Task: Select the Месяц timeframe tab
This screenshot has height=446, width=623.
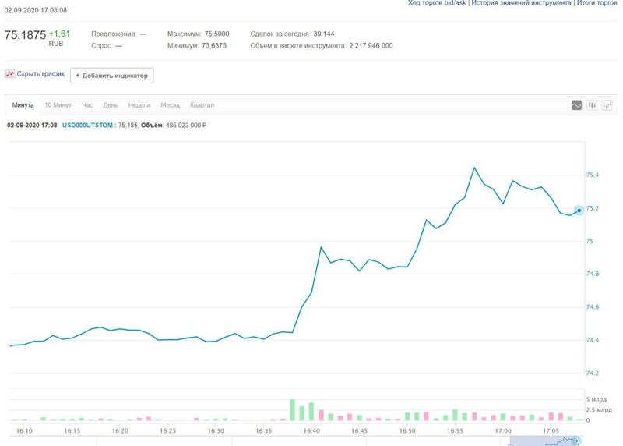Action: [x=170, y=105]
